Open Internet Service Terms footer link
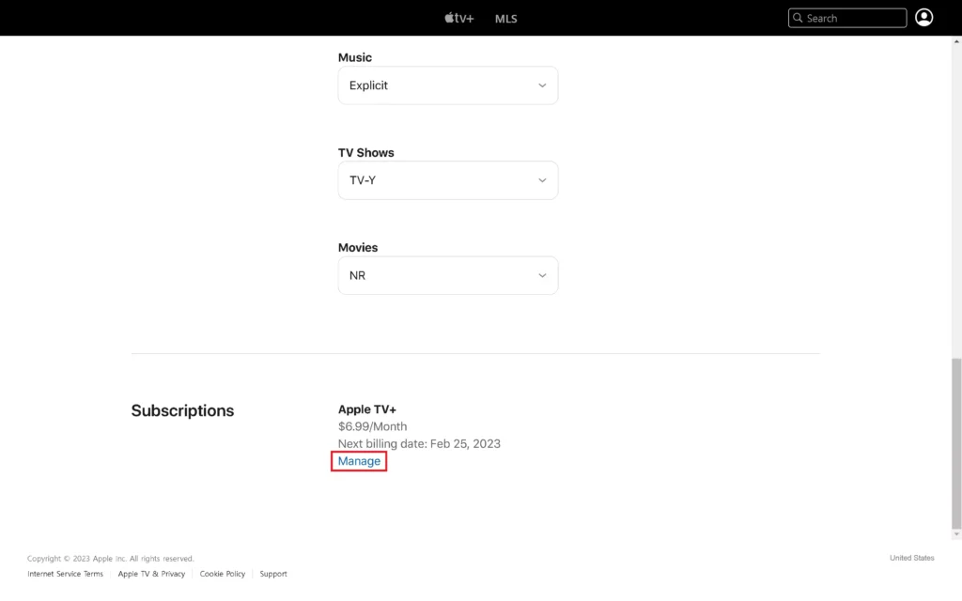This screenshot has width=962, height=601. pyautogui.click(x=65, y=574)
